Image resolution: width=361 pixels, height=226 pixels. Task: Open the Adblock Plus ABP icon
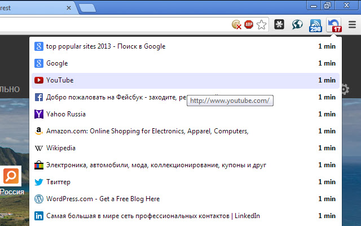click(x=249, y=24)
